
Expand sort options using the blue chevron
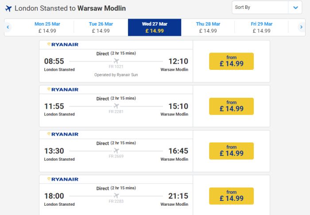pos(295,8)
